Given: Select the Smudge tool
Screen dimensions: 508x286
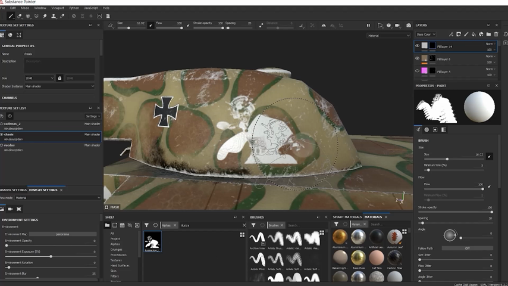Looking at the screenshot, I should (45, 16).
